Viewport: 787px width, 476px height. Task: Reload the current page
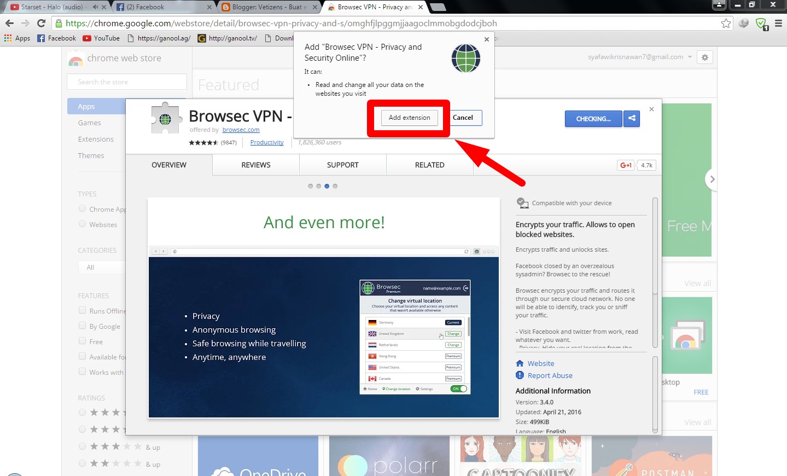tap(41, 23)
